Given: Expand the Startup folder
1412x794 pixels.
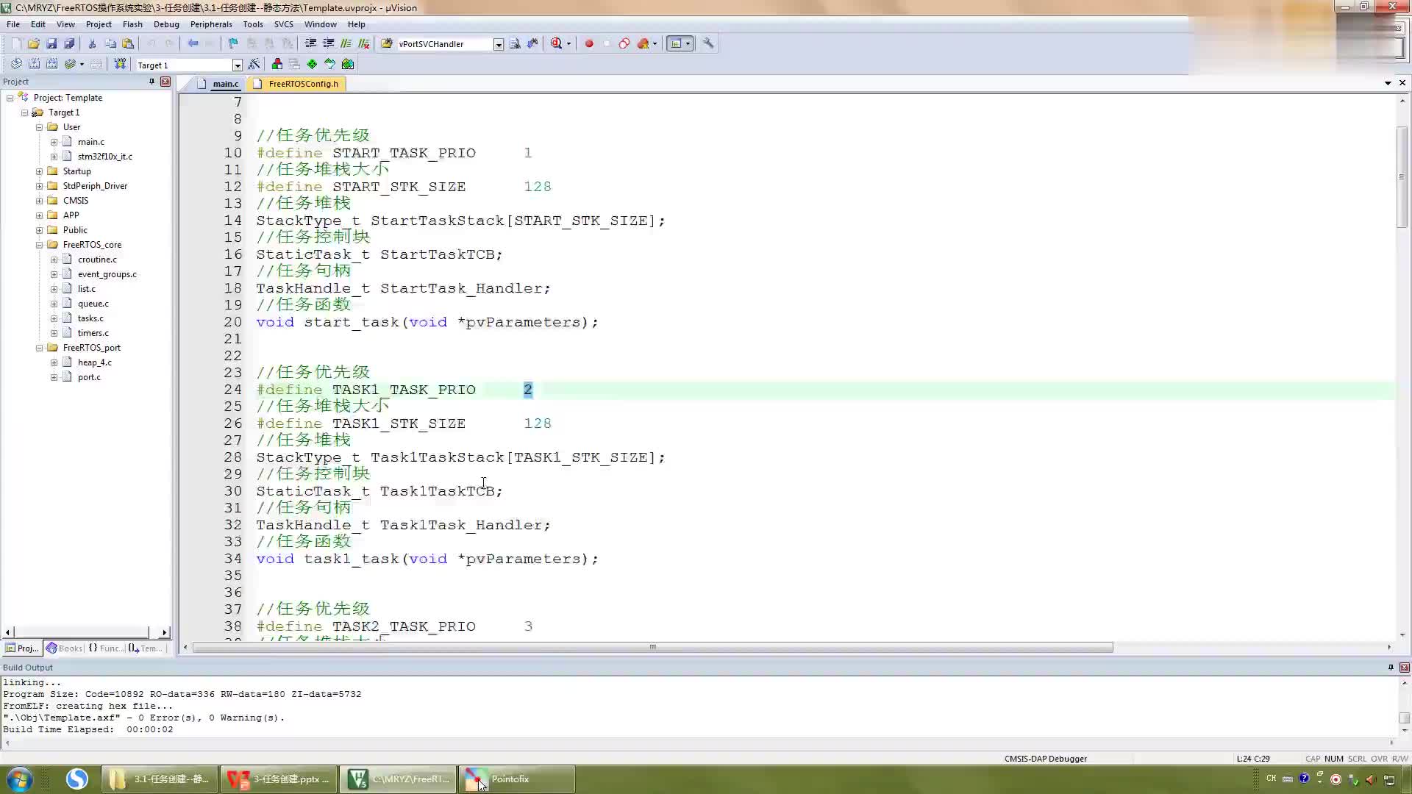Looking at the screenshot, I should (x=39, y=171).
